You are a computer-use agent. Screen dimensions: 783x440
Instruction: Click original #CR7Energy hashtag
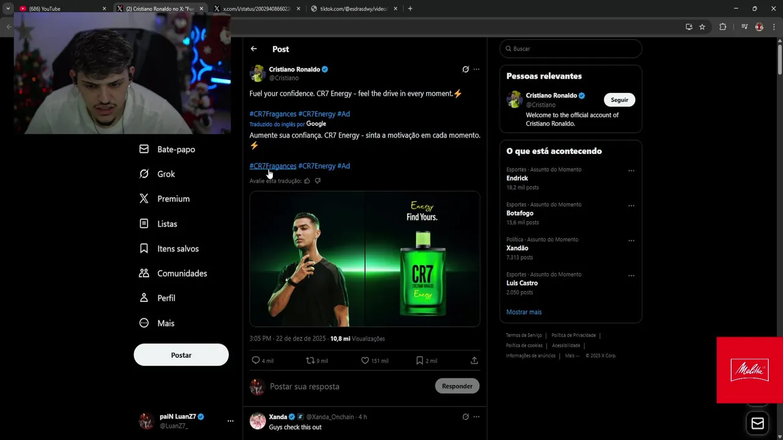click(317, 114)
